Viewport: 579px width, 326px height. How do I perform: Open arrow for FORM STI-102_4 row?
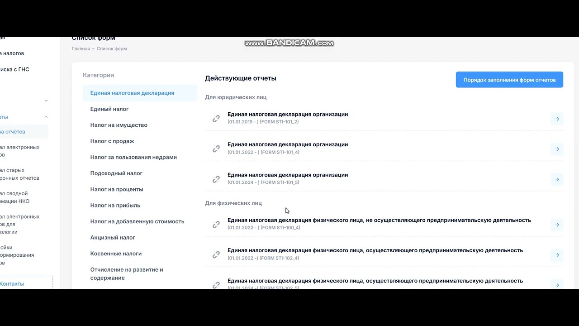(557, 255)
